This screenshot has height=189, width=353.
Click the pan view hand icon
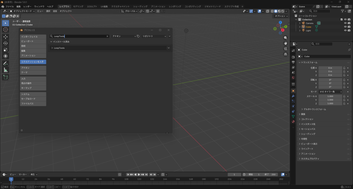(285, 43)
